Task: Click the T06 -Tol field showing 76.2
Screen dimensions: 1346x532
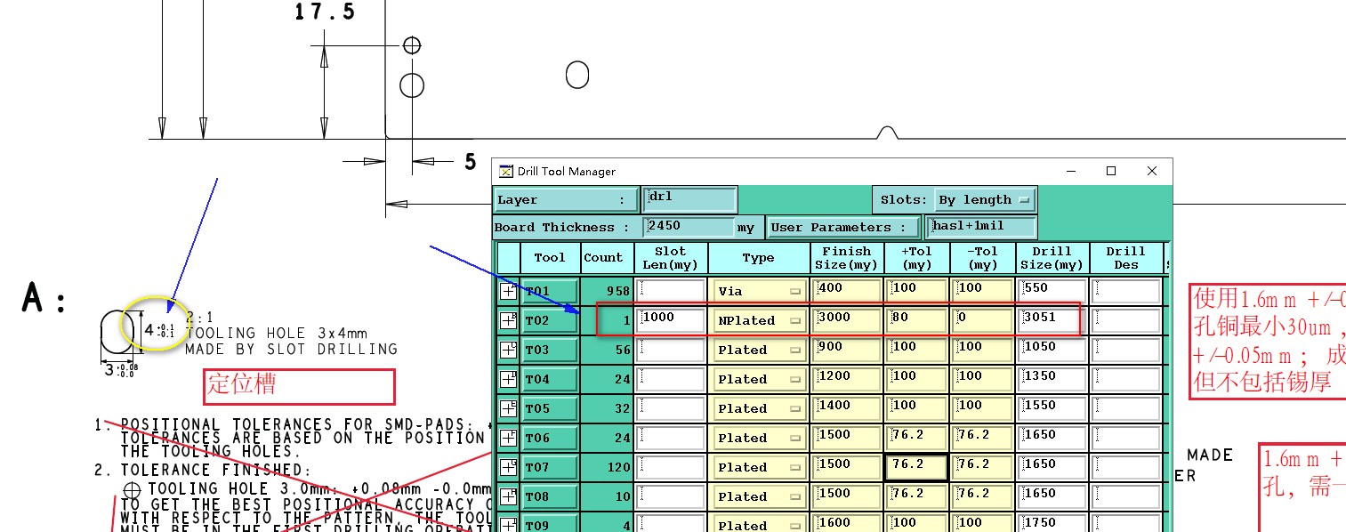Action: (x=983, y=438)
